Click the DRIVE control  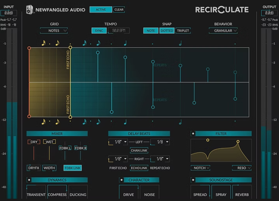click(129, 192)
